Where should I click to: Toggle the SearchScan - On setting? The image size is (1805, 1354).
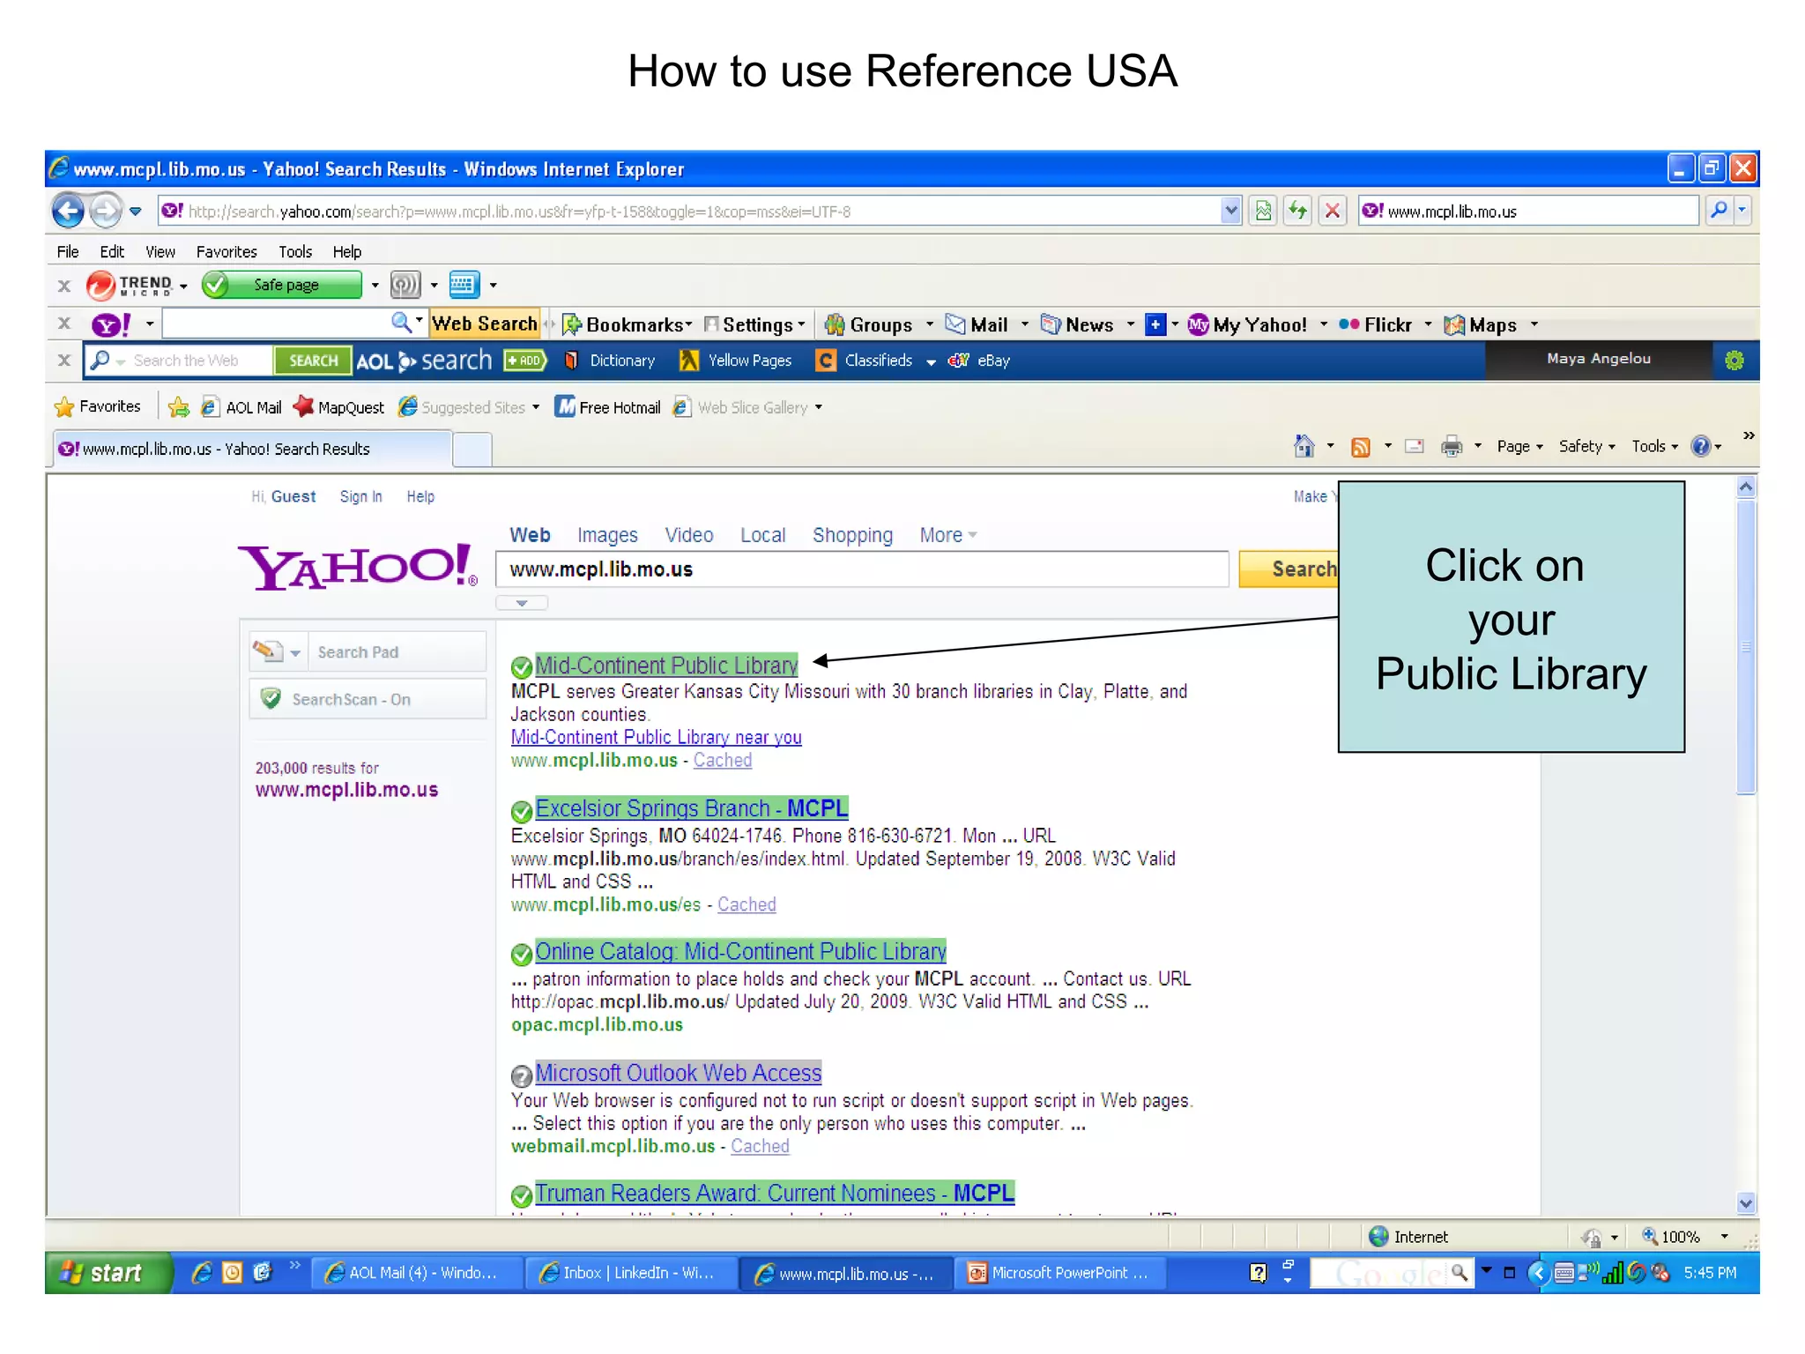pyautogui.click(x=368, y=699)
